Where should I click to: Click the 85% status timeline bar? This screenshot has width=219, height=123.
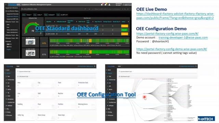tap(89, 52)
